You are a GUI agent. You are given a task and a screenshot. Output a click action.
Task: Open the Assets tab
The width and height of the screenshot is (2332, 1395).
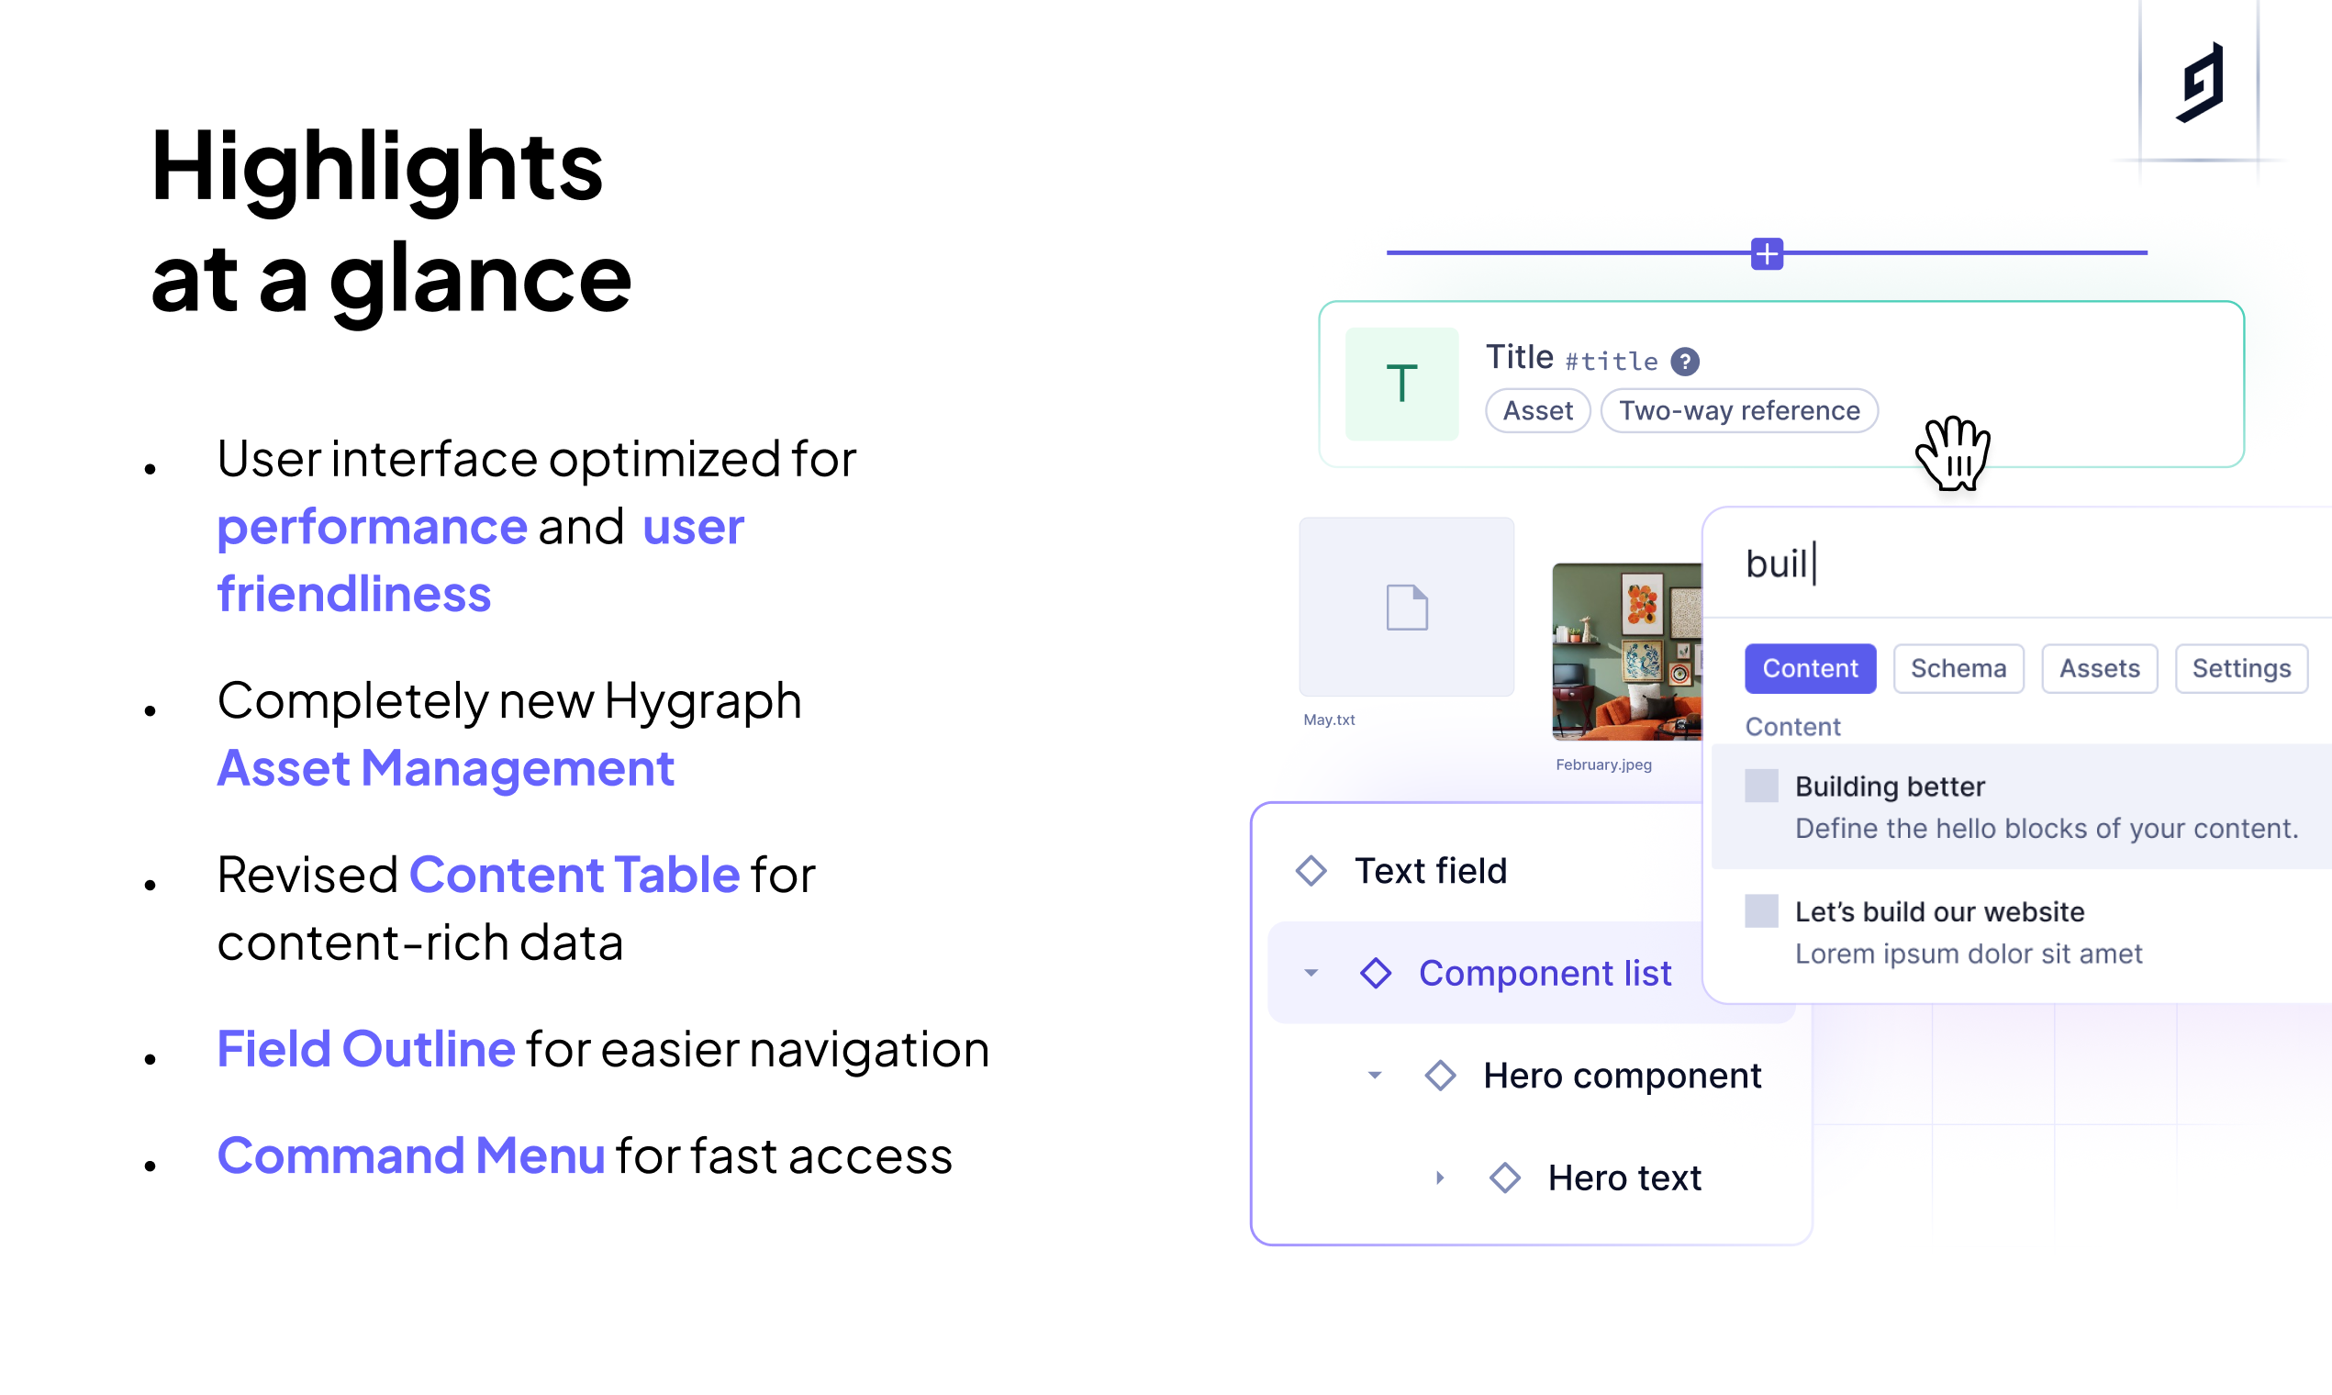pyautogui.click(x=2099, y=667)
